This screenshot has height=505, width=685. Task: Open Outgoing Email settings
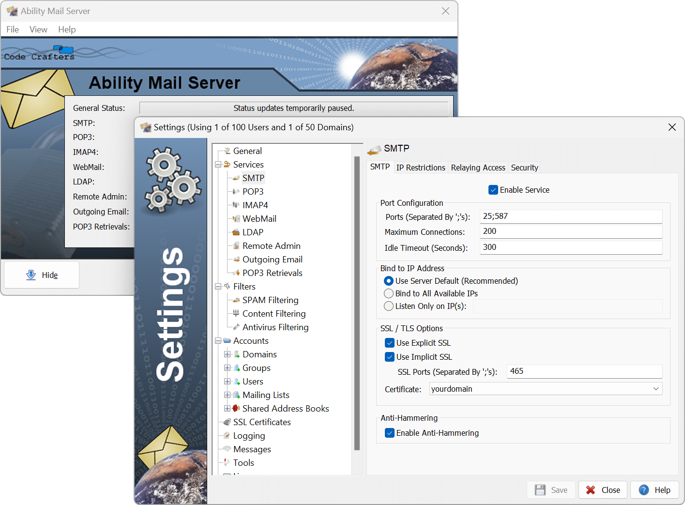272,259
